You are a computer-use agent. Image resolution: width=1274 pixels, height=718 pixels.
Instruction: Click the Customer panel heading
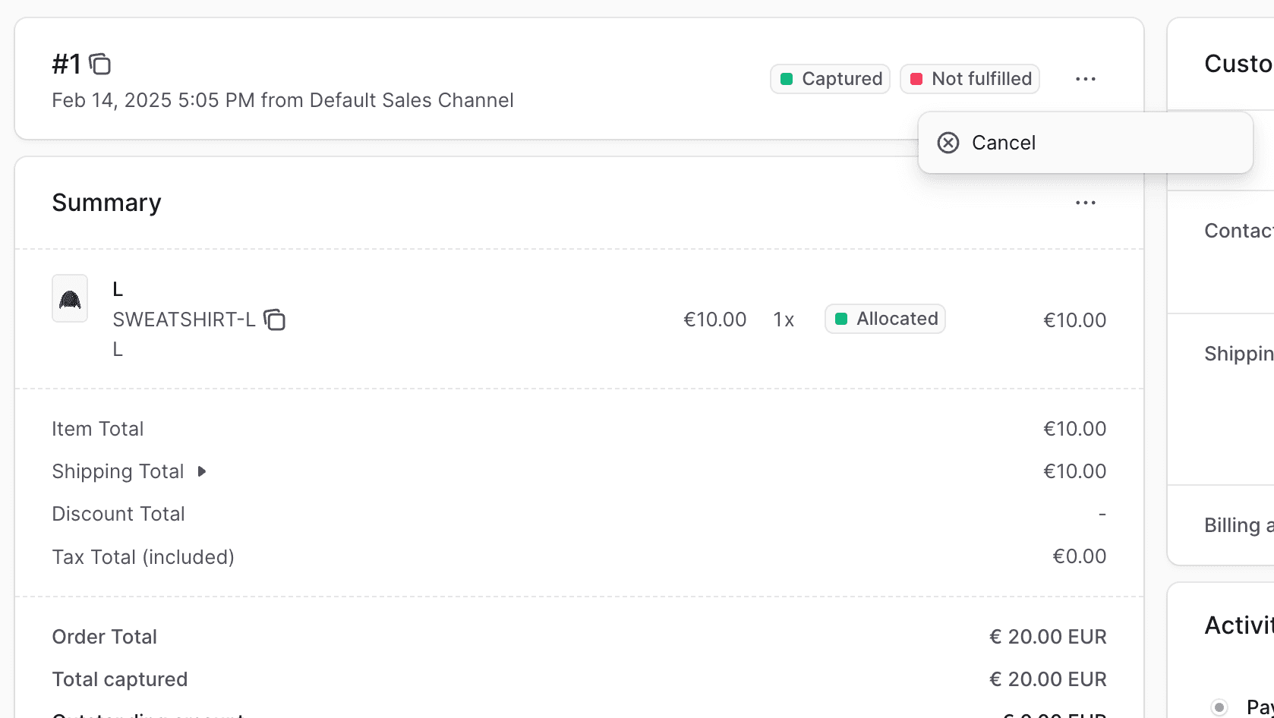(1238, 64)
